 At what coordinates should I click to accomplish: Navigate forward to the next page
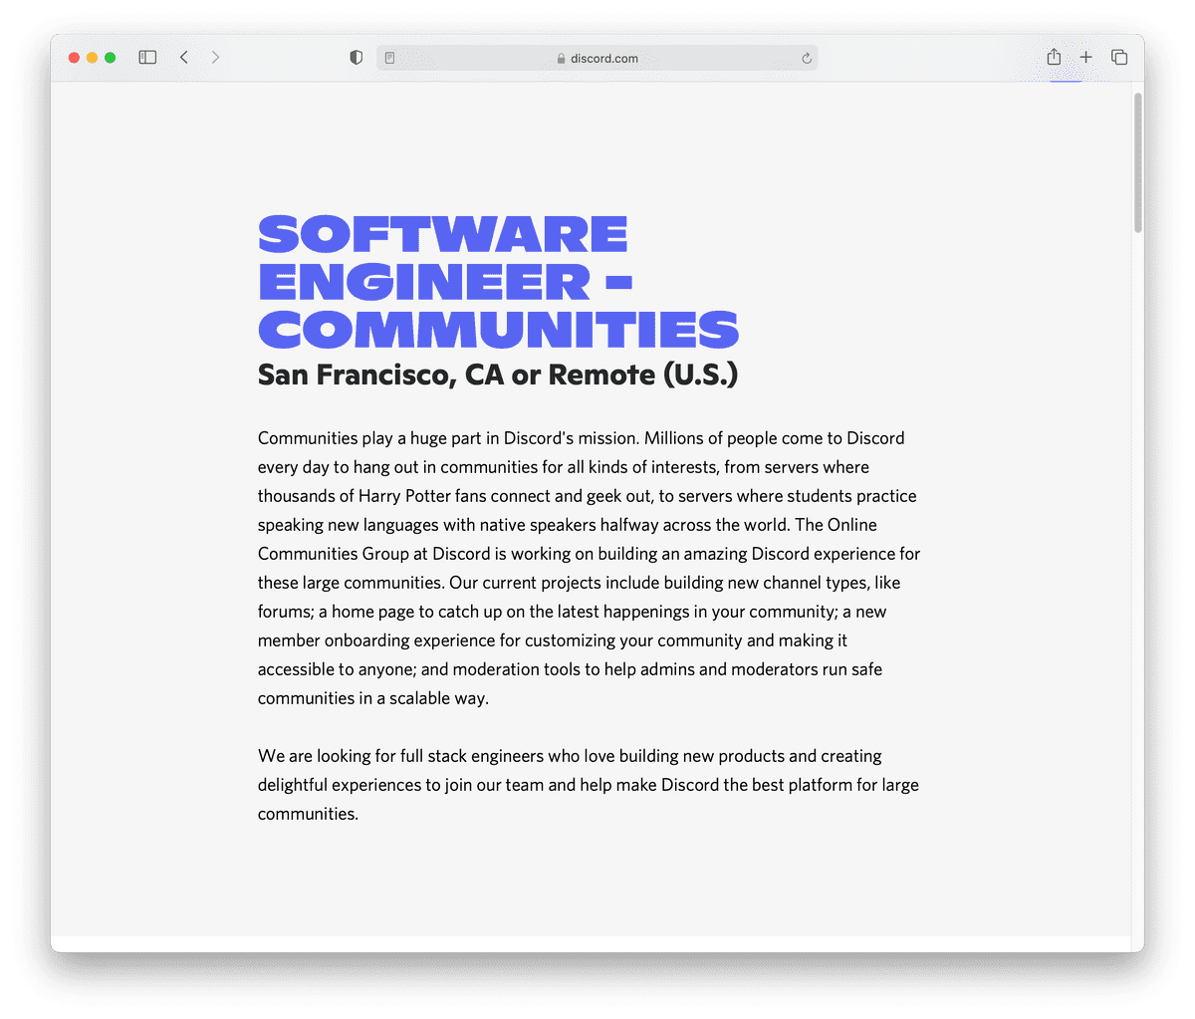click(216, 58)
